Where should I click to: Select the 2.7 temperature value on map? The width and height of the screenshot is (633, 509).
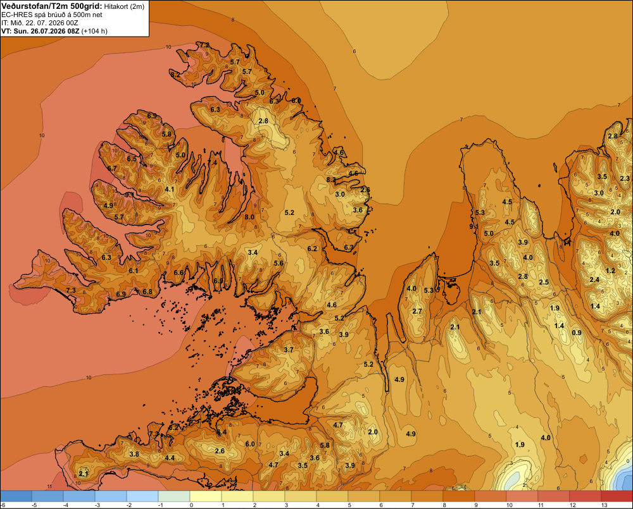click(417, 311)
